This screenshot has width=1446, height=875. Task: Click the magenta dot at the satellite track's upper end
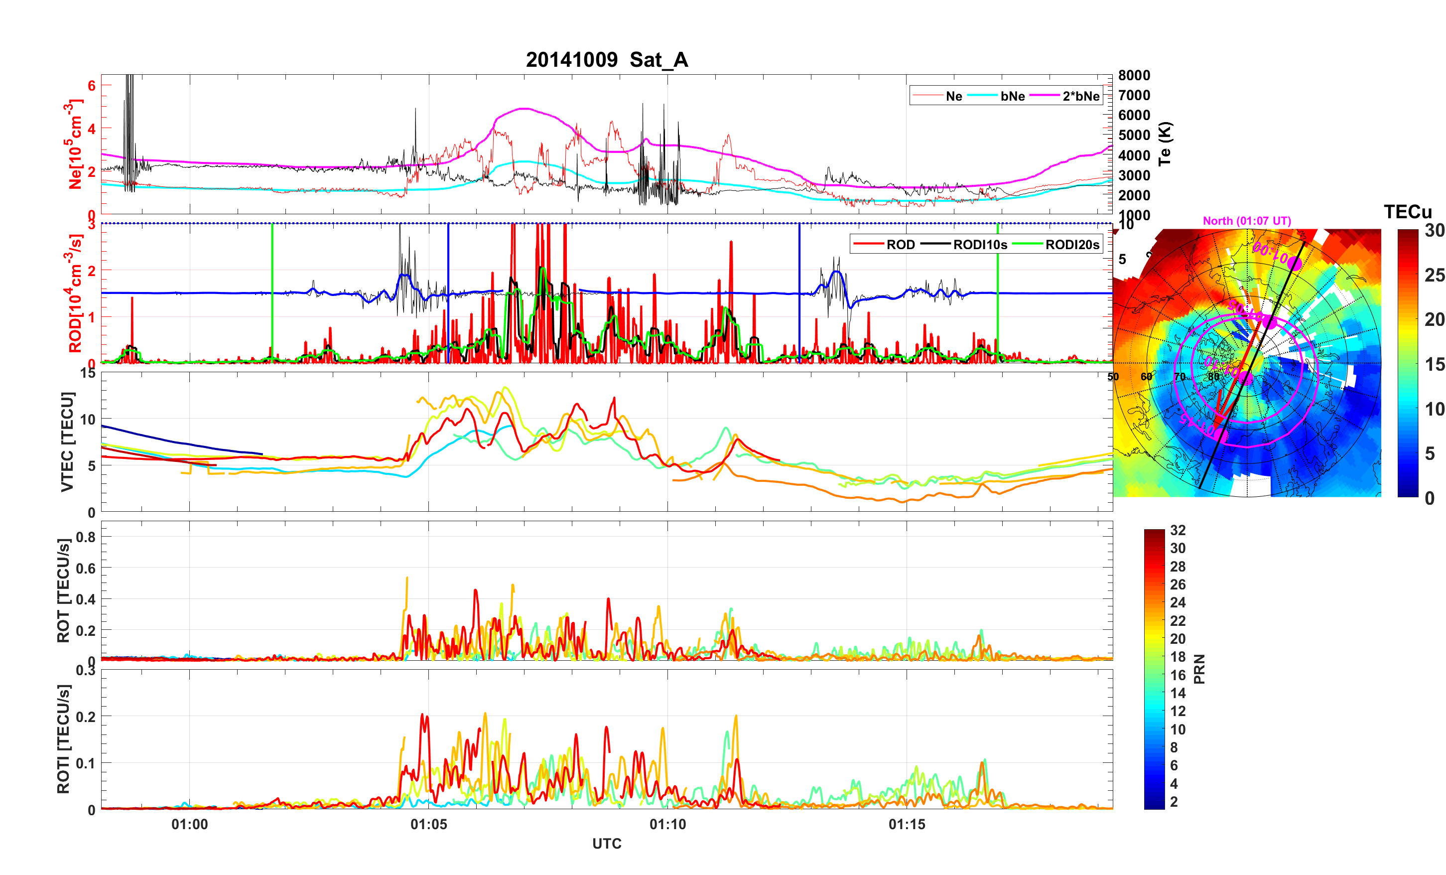[1295, 263]
